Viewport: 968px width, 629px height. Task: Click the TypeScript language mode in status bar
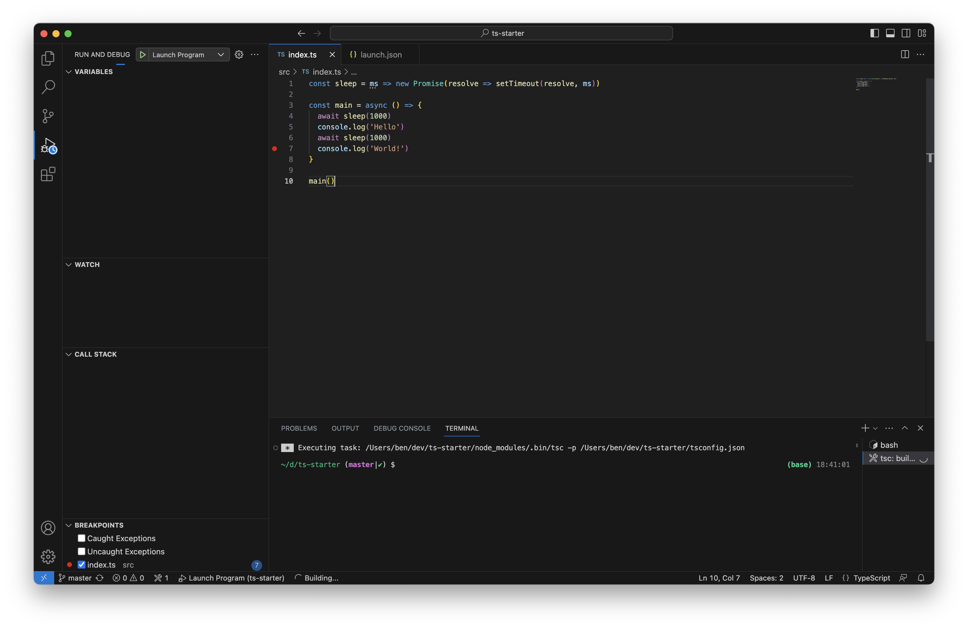(x=872, y=578)
